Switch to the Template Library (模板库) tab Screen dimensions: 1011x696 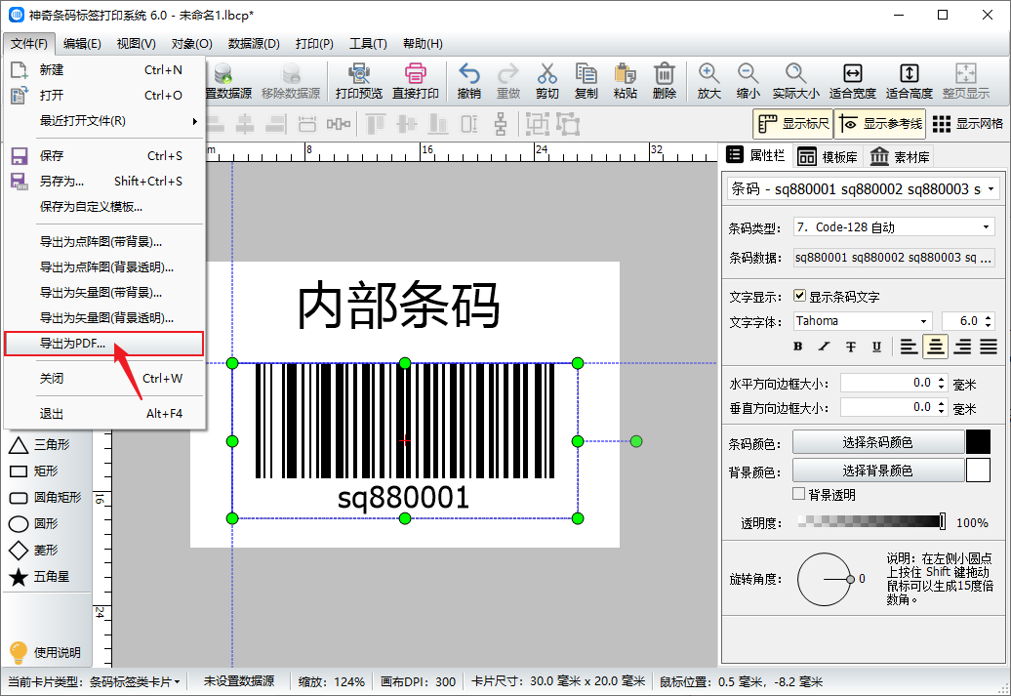(x=828, y=157)
